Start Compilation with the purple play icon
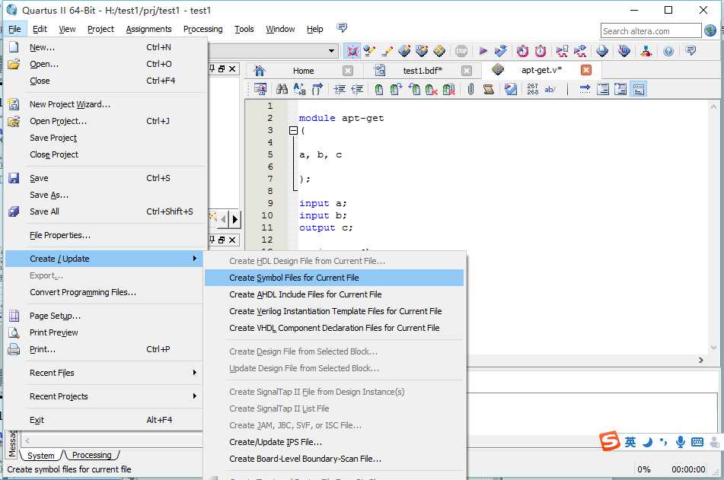Screen dimensions: 724x480 click(483, 51)
